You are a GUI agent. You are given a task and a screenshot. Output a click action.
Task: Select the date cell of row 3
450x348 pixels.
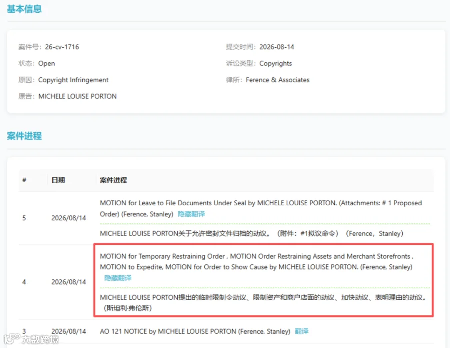(69, 331)
